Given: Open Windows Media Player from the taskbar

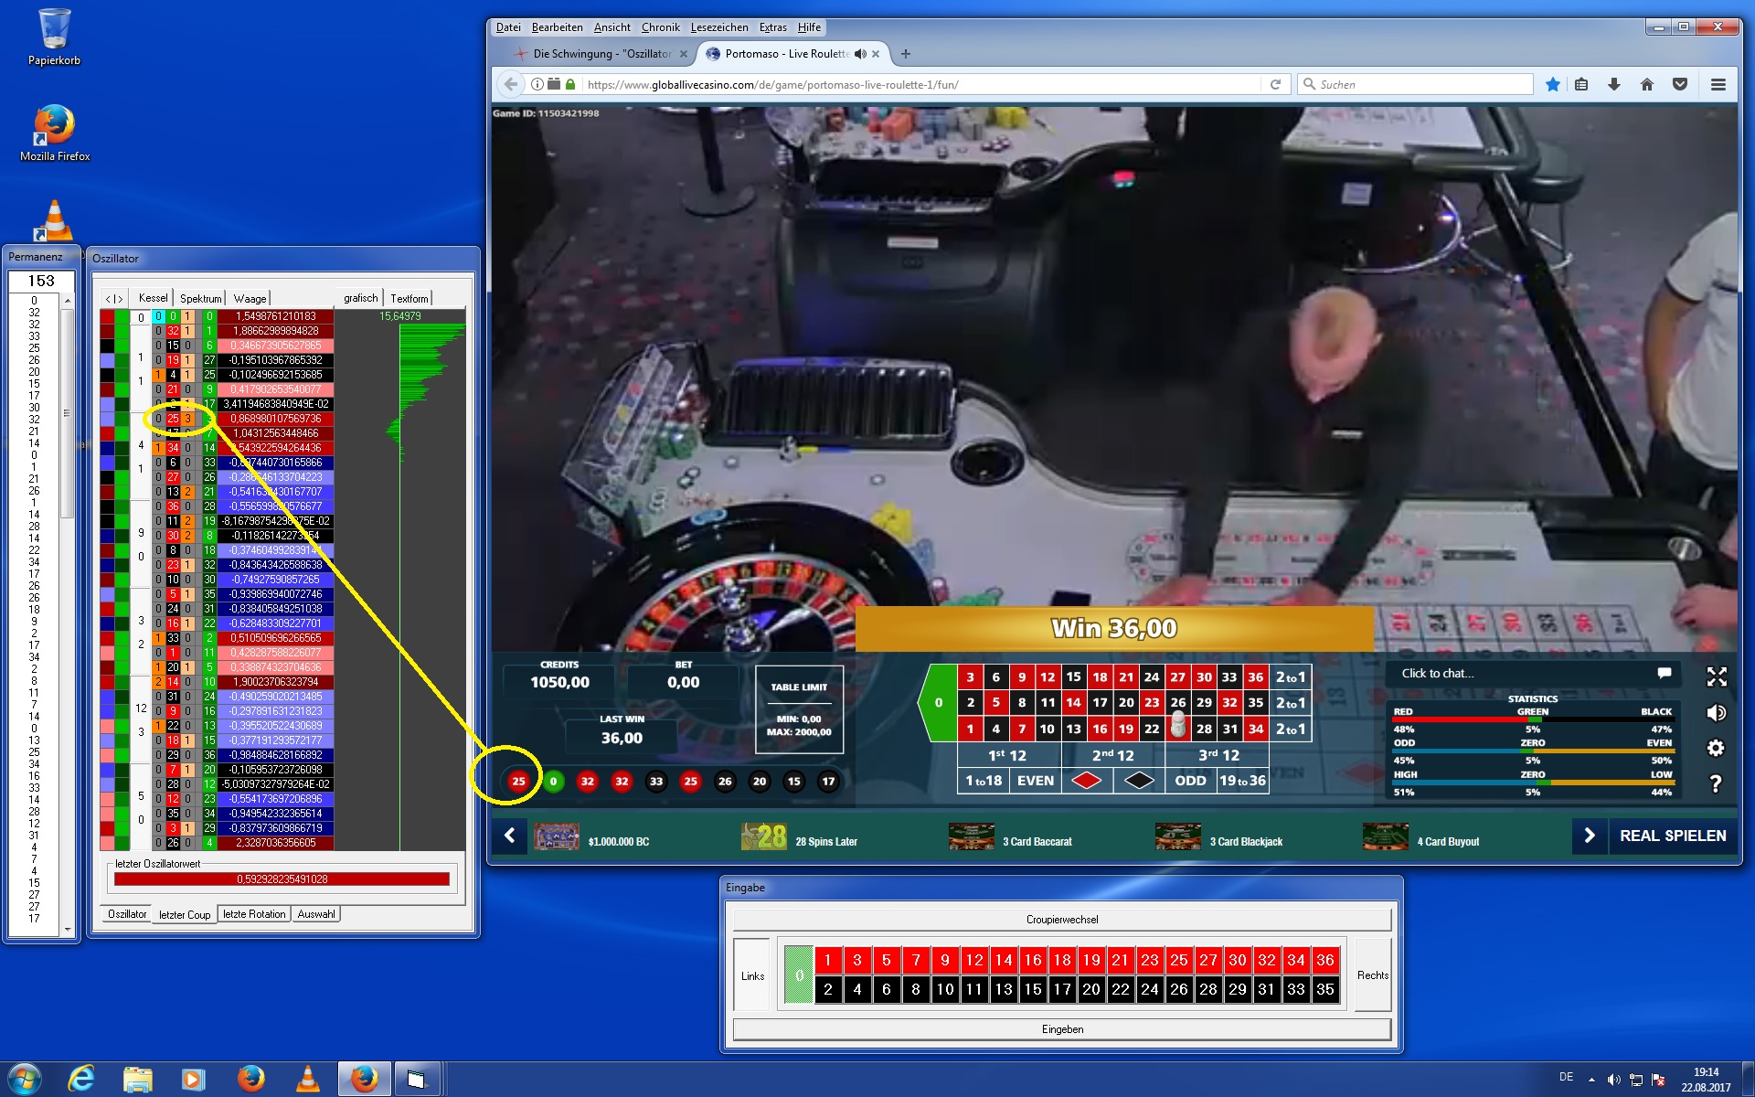Looking at the screenshot, I should pos(194,1080).
